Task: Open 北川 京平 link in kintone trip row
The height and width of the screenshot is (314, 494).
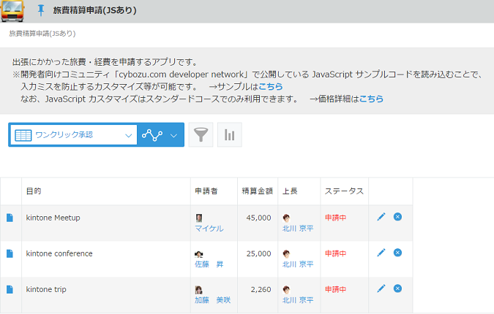Action: [x=298, y=300]
